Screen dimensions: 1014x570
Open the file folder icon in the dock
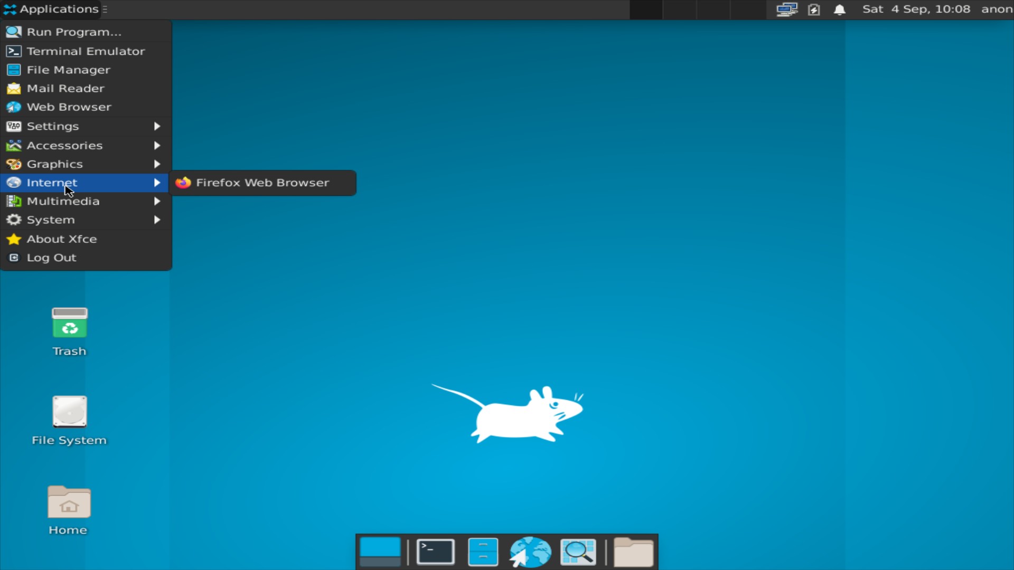(633, 552)
